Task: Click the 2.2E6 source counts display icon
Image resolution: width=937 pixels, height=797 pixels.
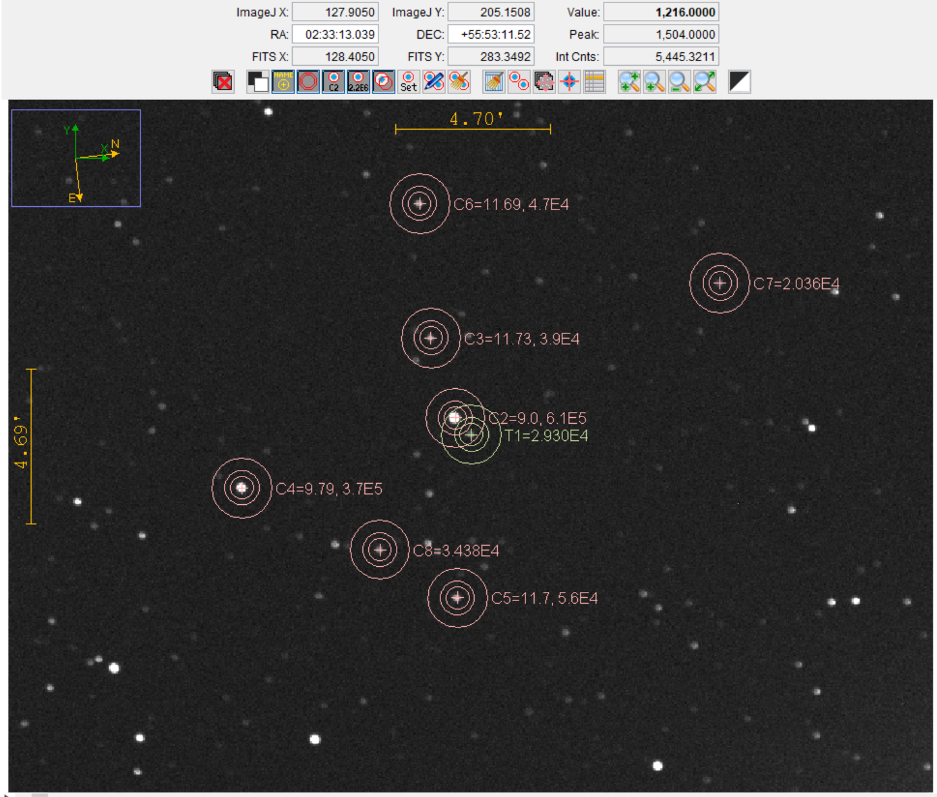Action: coord(359,82)
